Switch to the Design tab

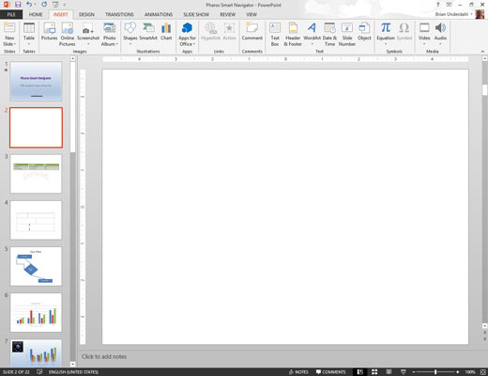[86, 14]
